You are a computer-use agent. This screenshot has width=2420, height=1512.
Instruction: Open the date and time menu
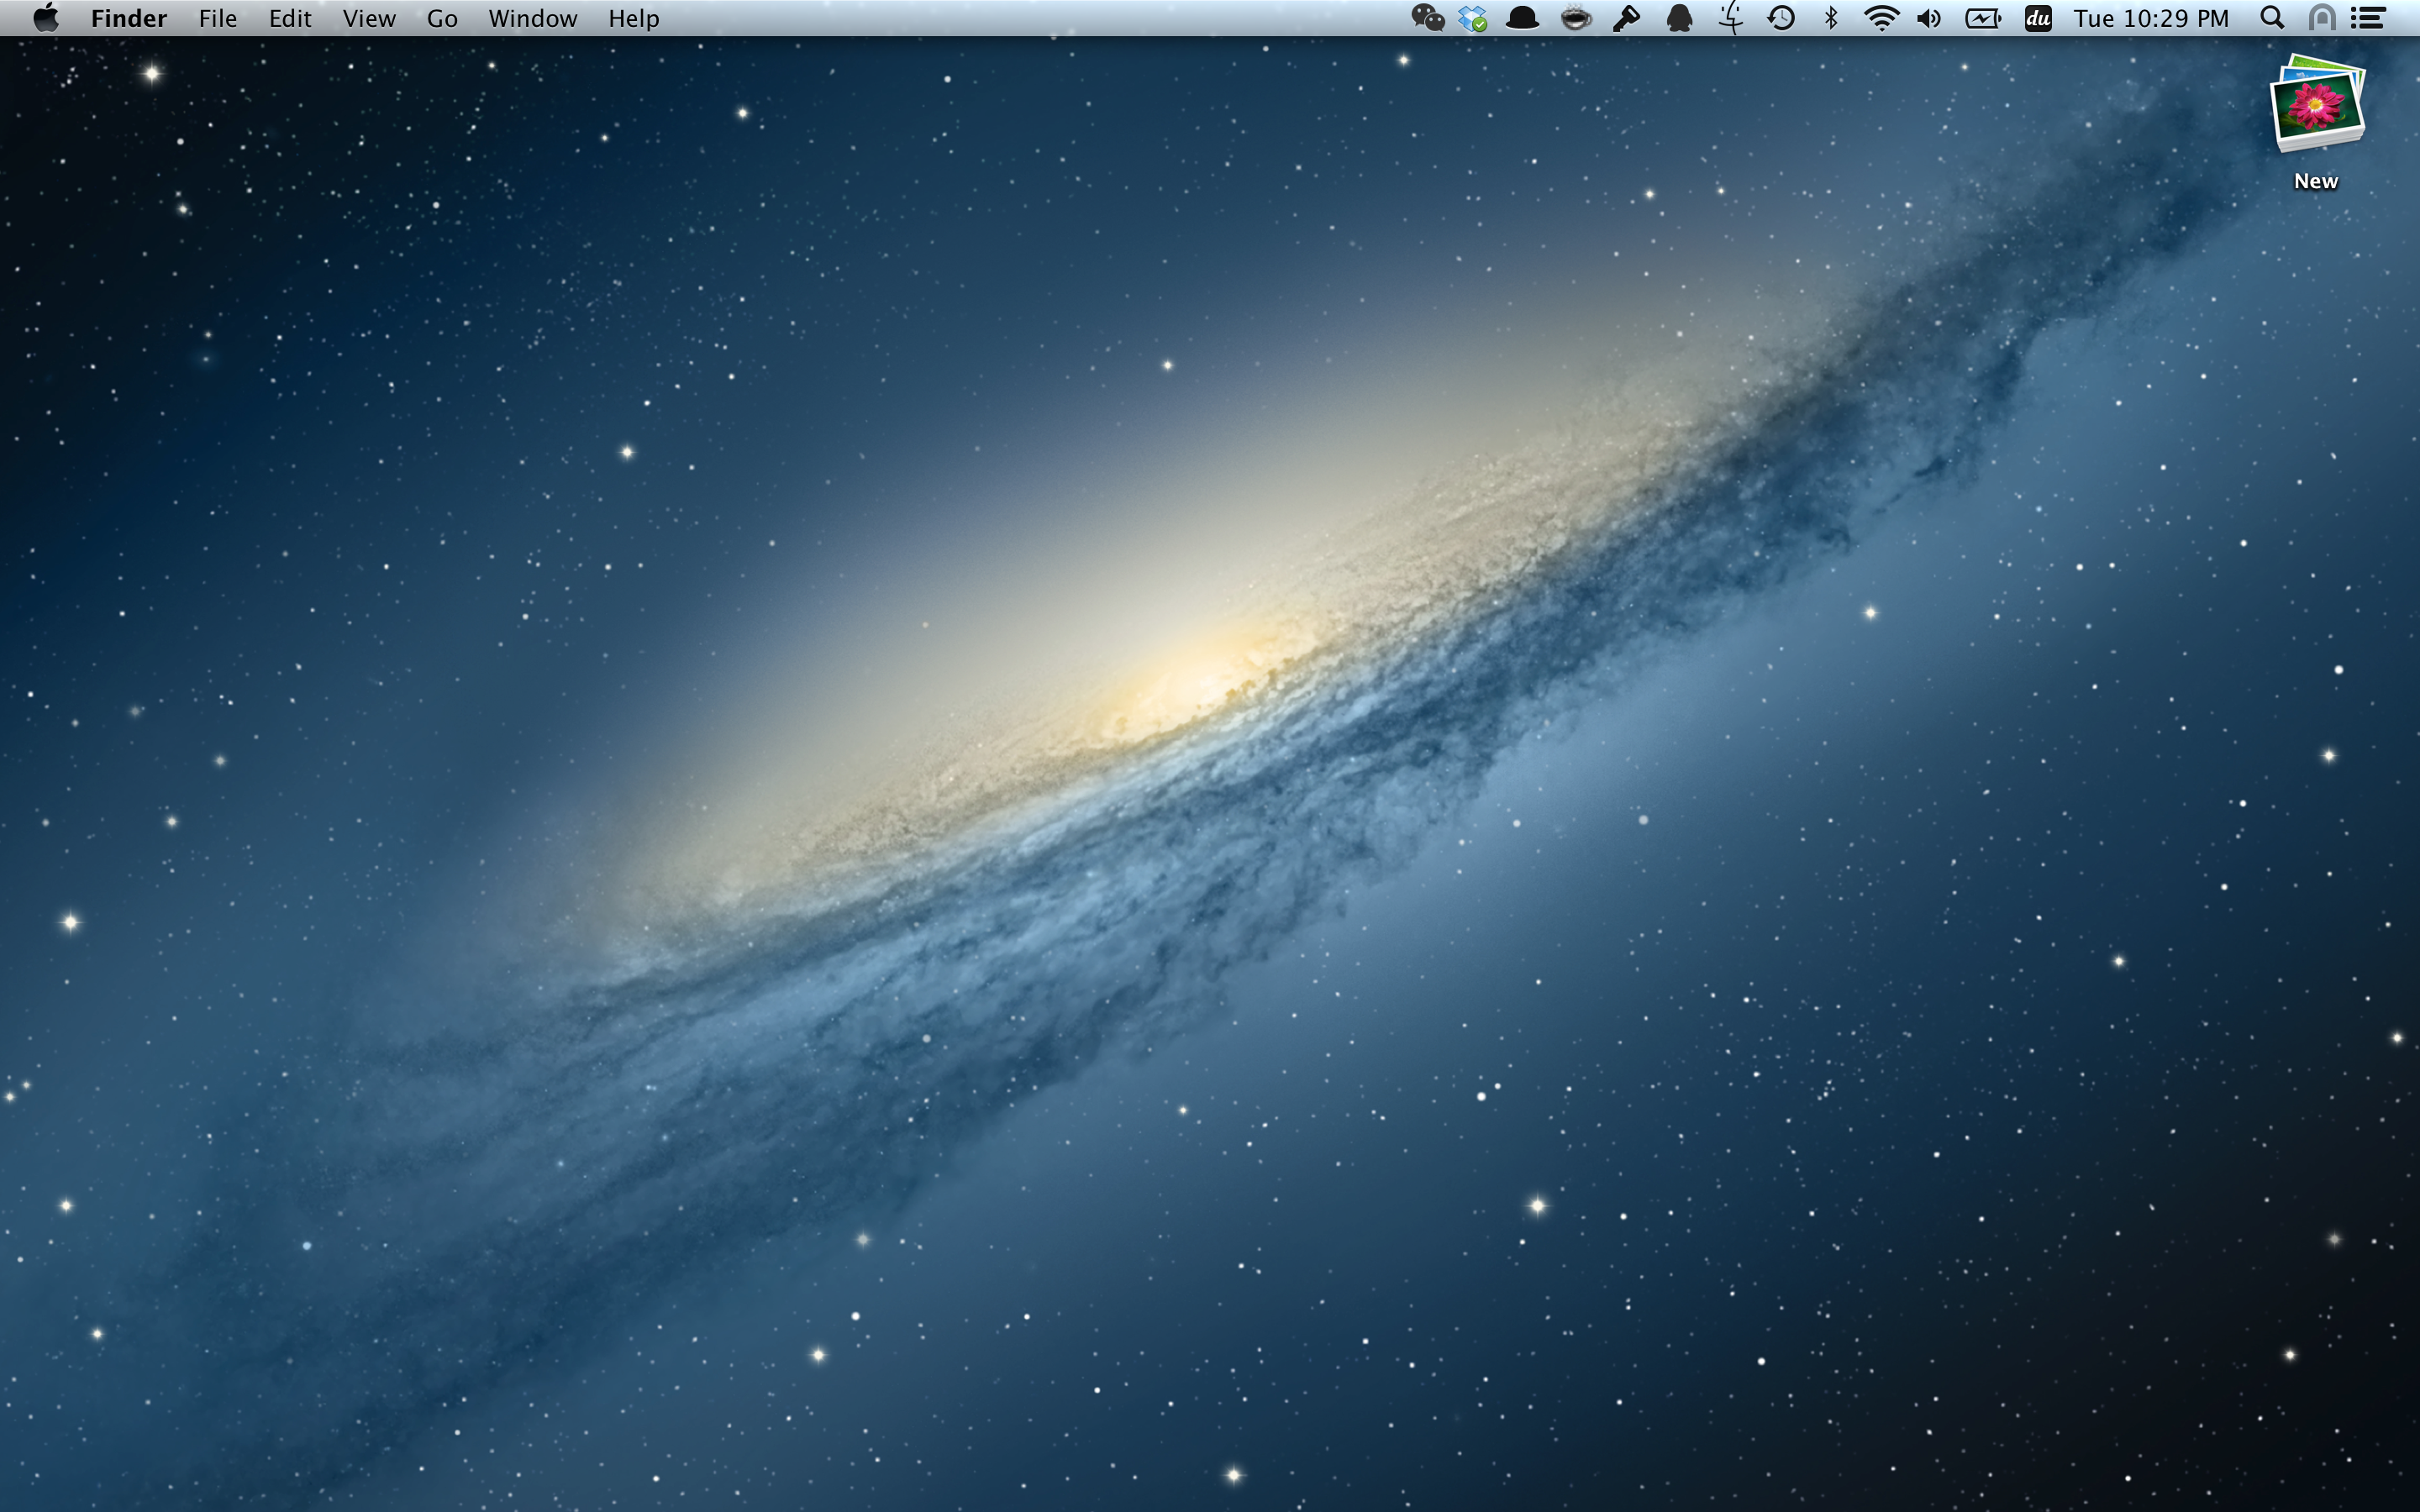click(2151, 18)
